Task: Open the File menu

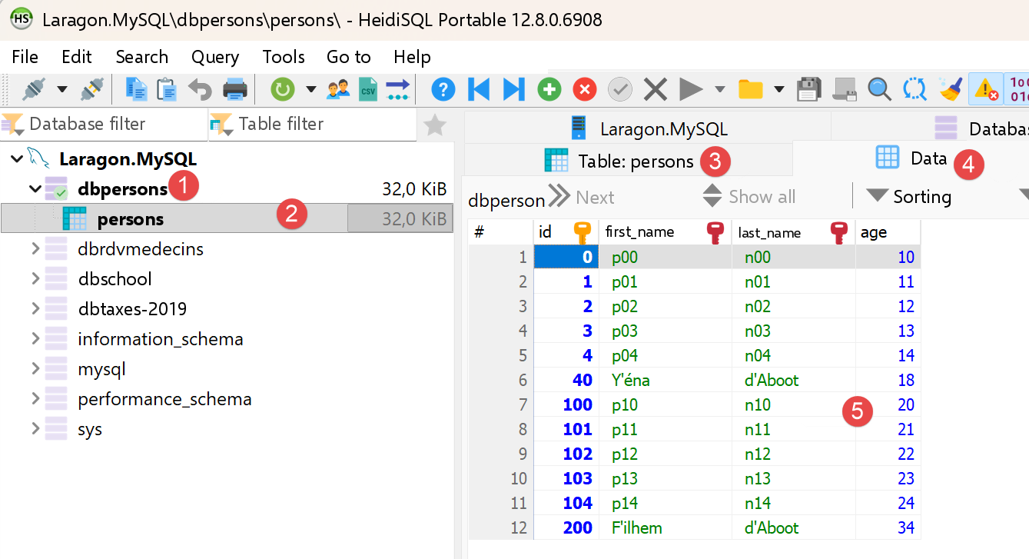Action: [25, 57]
